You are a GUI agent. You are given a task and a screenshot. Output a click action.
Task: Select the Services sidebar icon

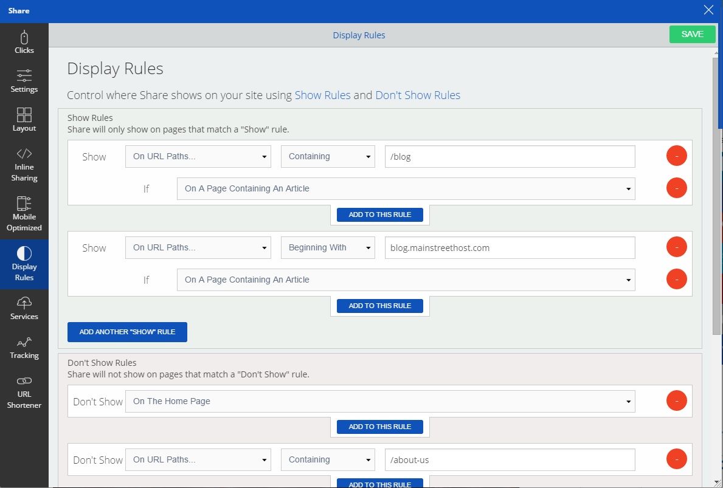(x=24, y=308)
